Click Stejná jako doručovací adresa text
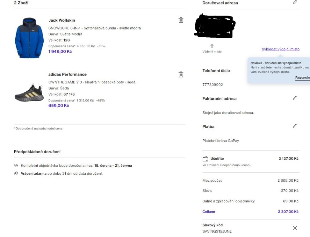310x237 pixels. pyautogui.click(x=228, y=113)
